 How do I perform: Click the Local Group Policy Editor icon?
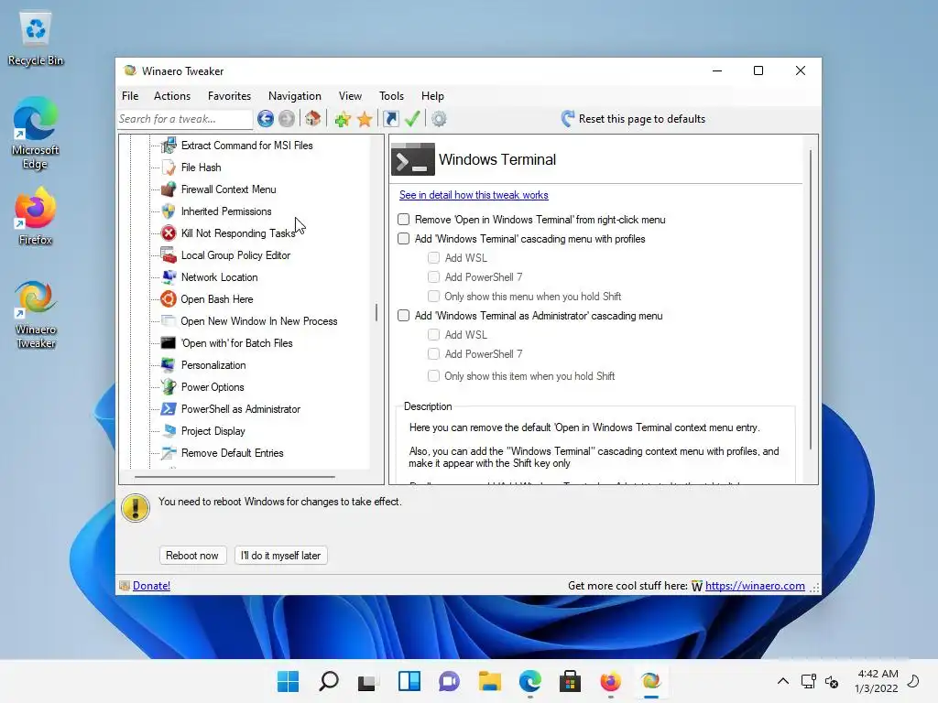tap(169, 255)
